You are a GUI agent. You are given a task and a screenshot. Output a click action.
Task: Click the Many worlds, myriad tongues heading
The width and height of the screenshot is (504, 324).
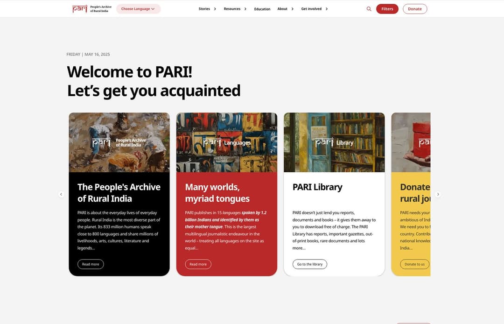[x=217, y=193]
